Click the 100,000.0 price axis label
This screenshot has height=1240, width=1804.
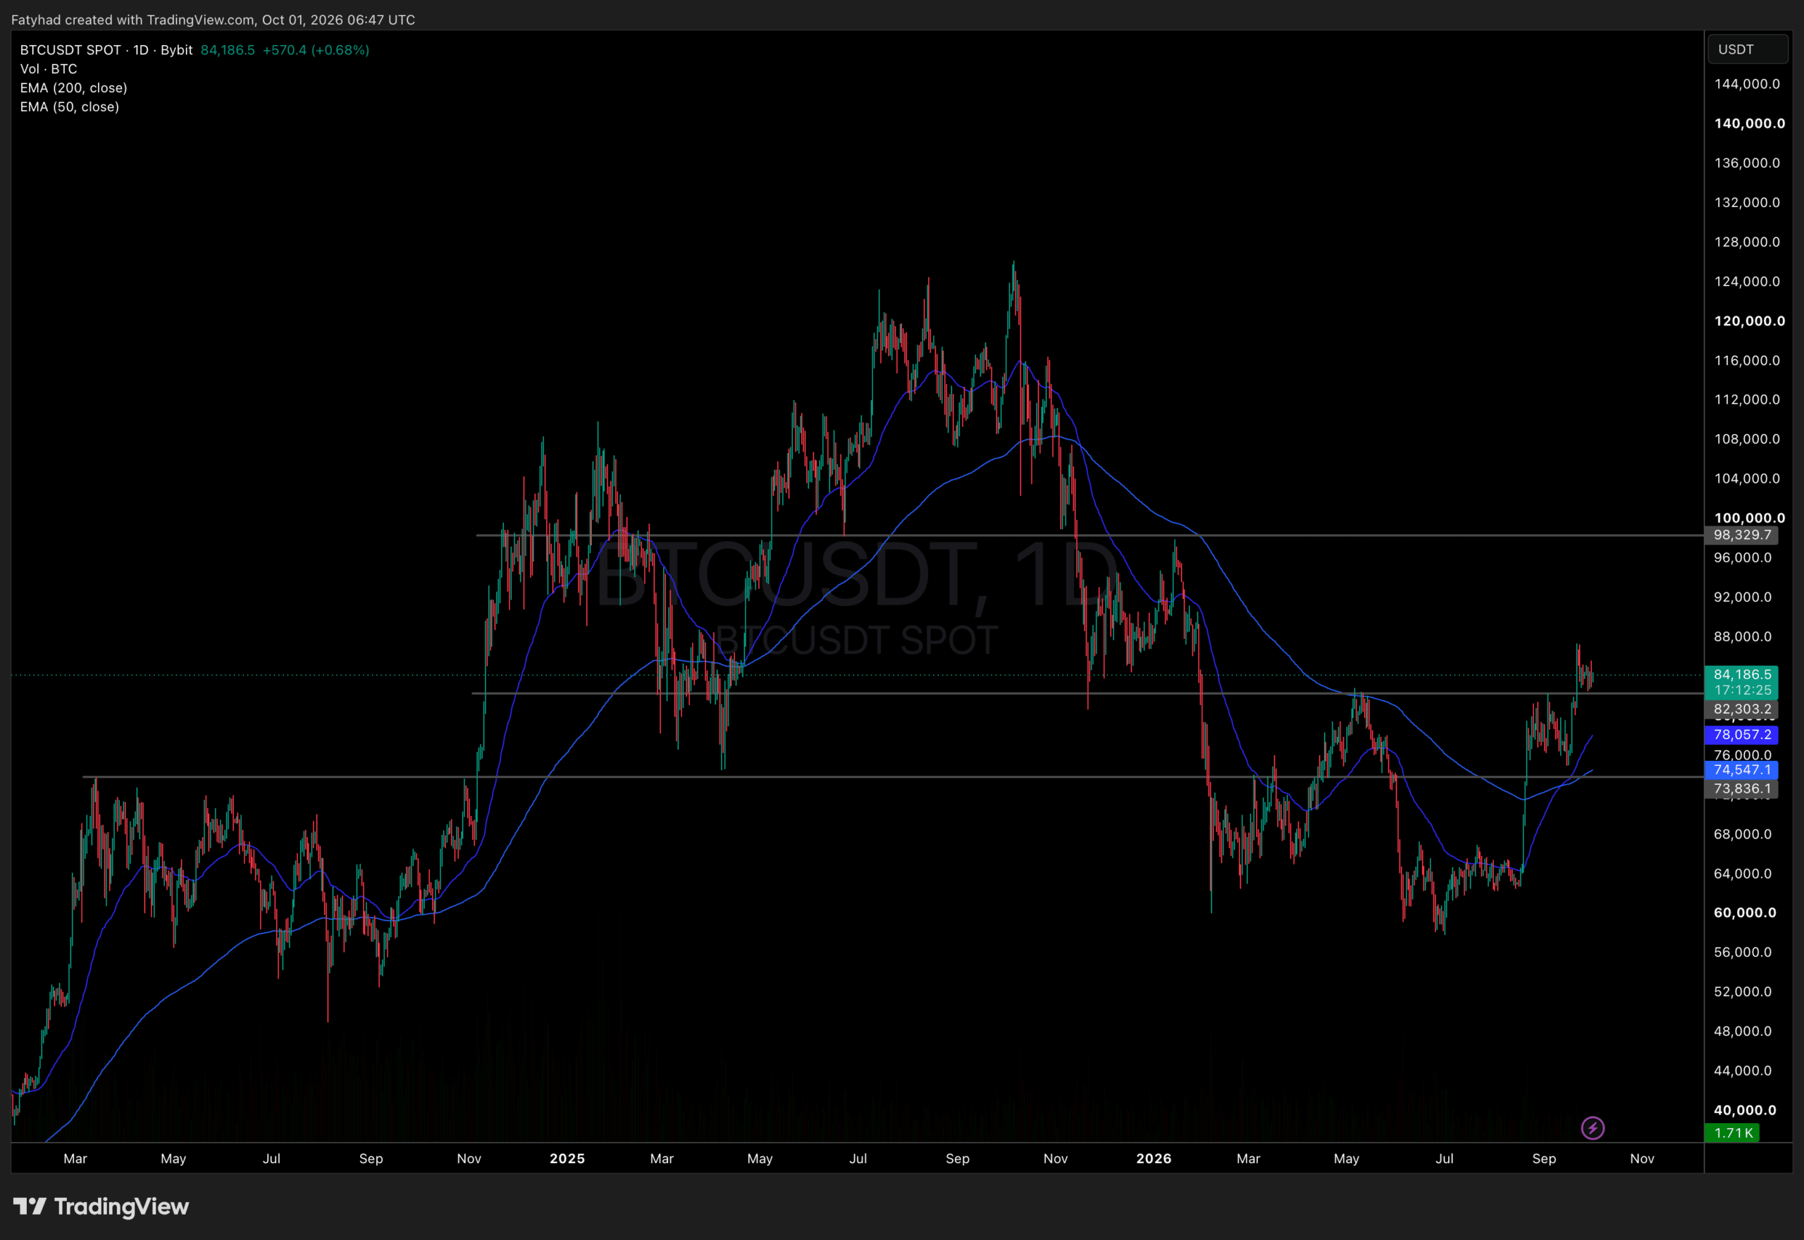pyautogui.click(x=1750, y=519)
